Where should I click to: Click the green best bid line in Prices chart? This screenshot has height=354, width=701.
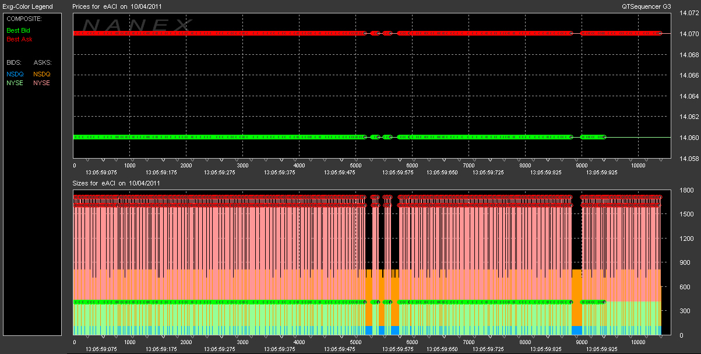pos(340,137)
